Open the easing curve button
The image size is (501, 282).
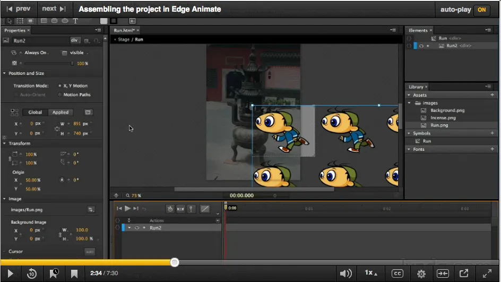click(205, 209)
